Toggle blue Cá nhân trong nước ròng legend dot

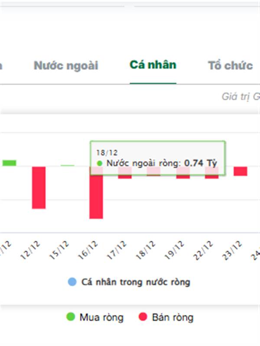(72, 282)
